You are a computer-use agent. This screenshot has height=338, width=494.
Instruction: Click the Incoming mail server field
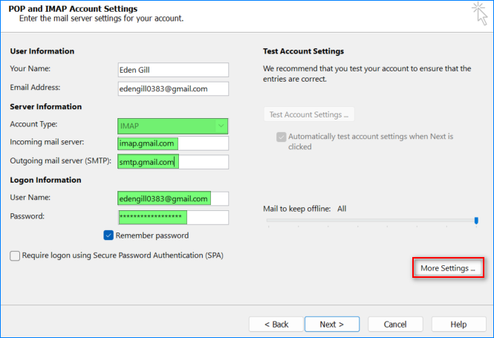click(x=172, y=143)
